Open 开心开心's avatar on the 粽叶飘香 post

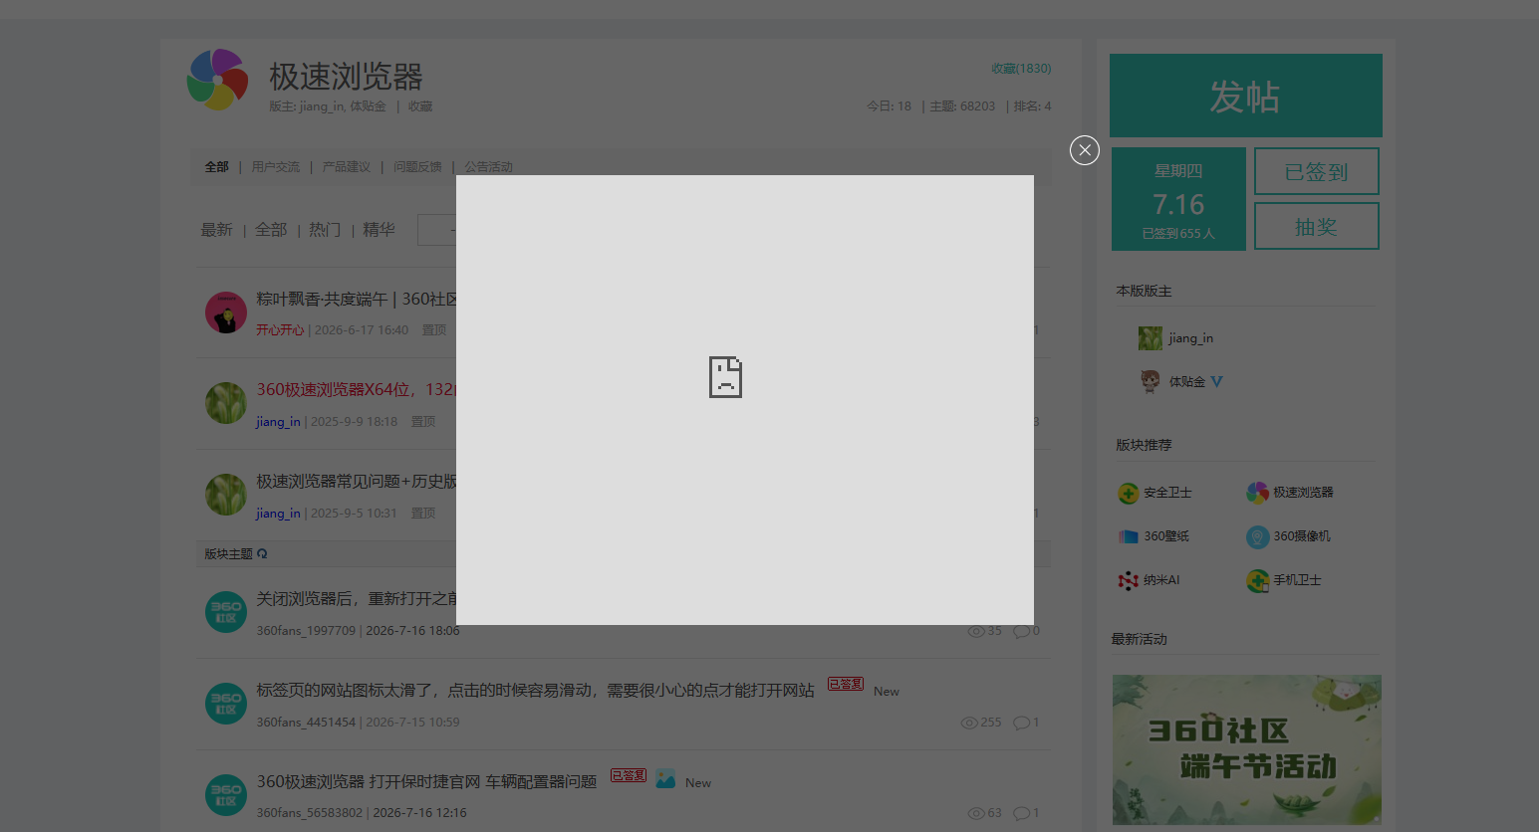tap(226, 312)
